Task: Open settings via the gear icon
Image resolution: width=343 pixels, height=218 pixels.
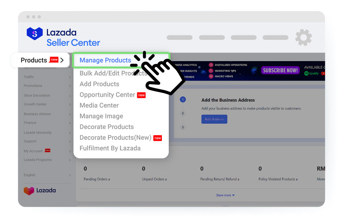Action: click(x=304, y=37)
